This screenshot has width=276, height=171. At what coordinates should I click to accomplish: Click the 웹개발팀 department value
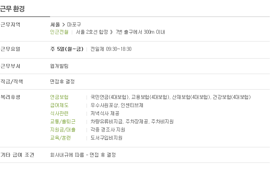point(59,66)
